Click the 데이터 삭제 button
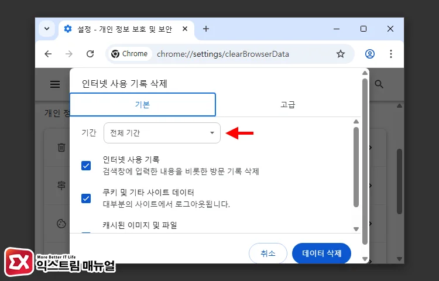Screen dimensions: 439x281 [322, 253]
